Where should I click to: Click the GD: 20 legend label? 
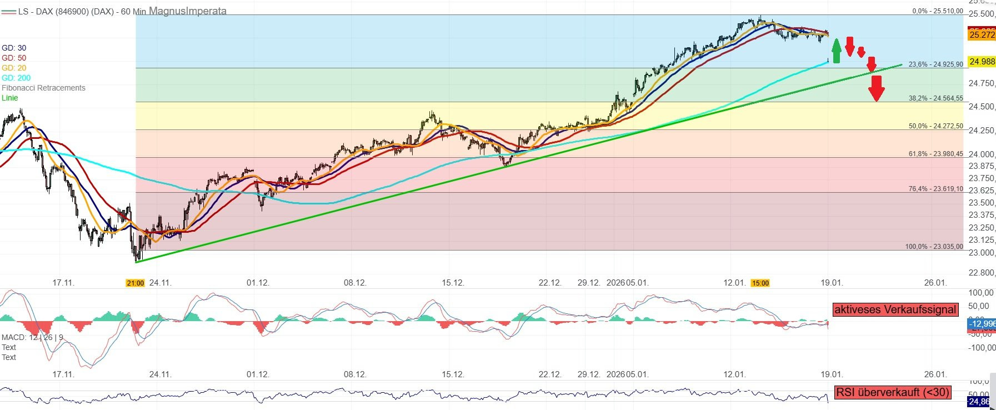(x=14, y=68)
